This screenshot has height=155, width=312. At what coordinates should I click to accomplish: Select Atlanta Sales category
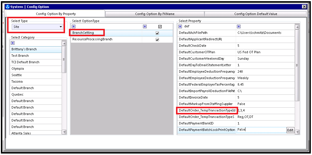pos(36,133)
